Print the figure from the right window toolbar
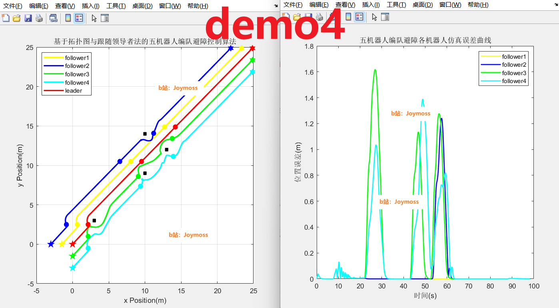The width and height of the screenshot is (559, 308). 319,17
